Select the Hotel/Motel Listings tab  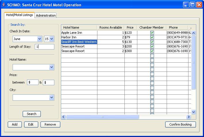pos(19,15)
